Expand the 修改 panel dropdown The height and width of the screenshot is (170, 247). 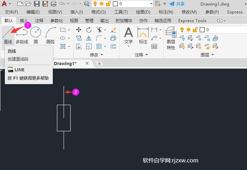102,55
